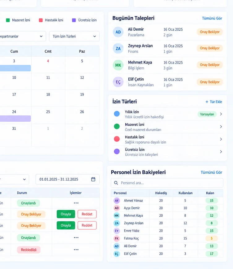Click the Onay Bekliyor badge for Mehmet Kaya
This screenshot has width=233, height=269.
click(x=210, y=65)
